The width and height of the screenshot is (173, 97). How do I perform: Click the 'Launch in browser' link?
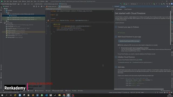pos(119,23)
